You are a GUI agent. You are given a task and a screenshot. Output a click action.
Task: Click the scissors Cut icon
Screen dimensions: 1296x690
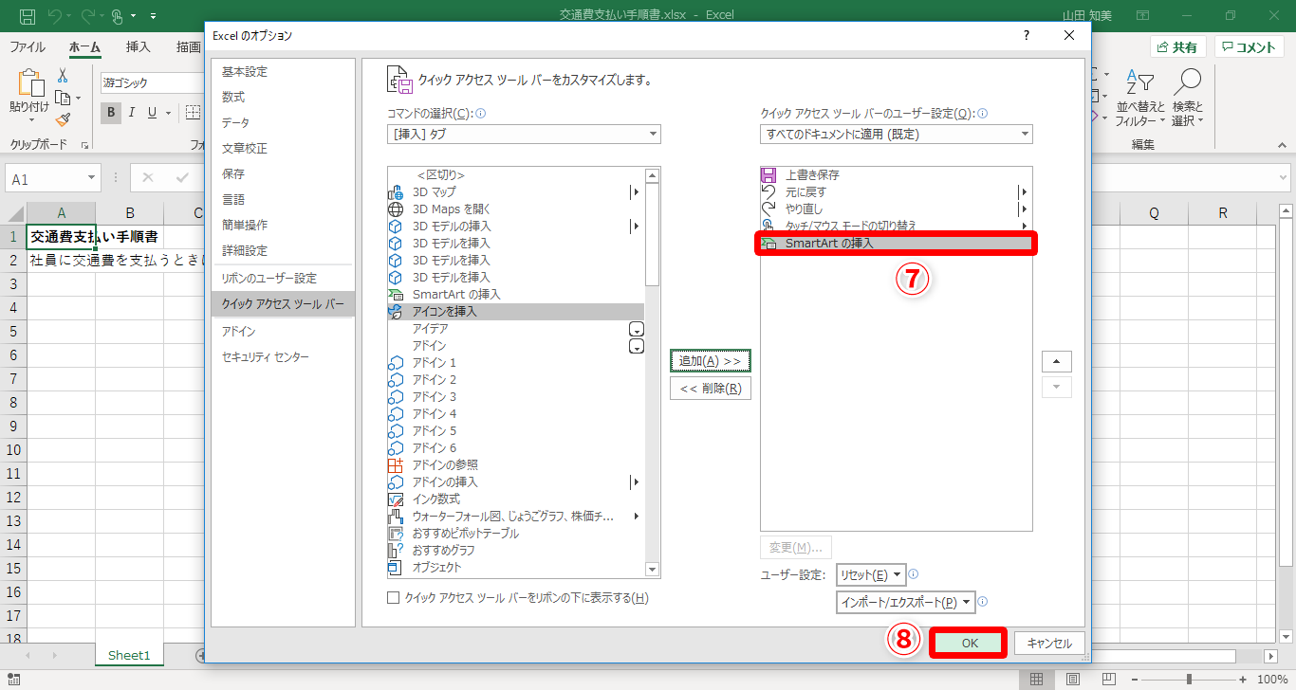(63, 76)
